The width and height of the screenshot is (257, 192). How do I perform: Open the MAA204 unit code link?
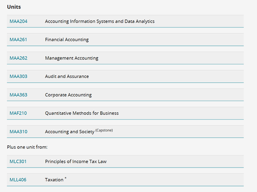pyautogui.click(x=18, y=21)
